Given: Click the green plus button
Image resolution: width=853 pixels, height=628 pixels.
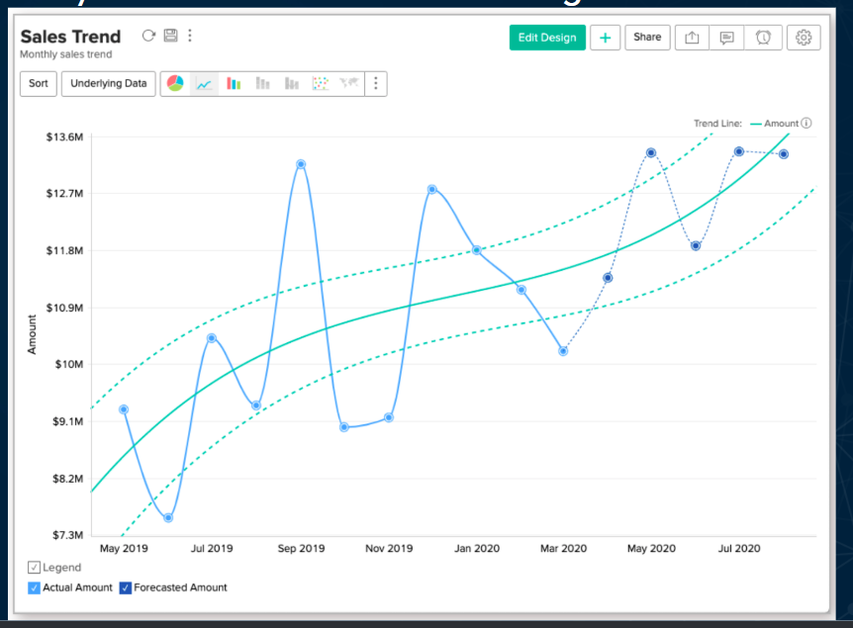Looking at the screenshot, I should pos(605,38).
